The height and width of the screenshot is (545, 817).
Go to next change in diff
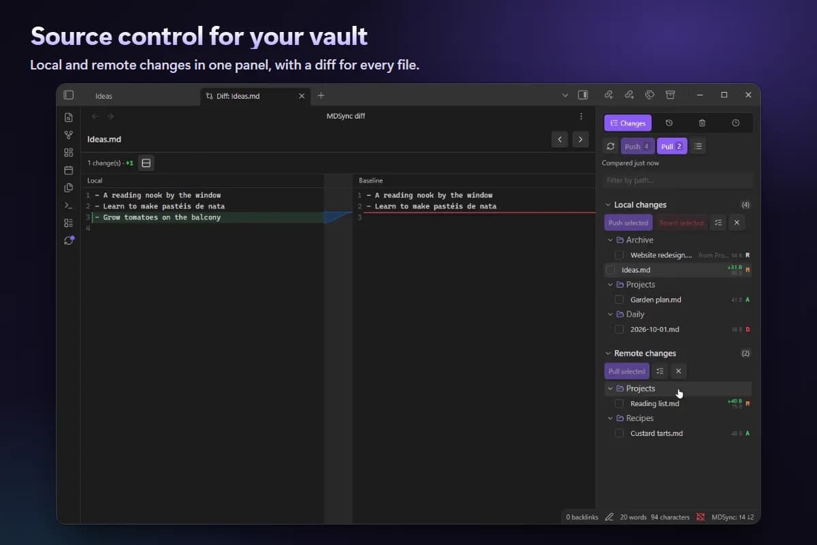(580, 140)
